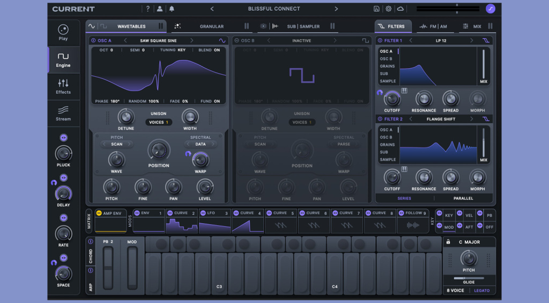Go to previous preset arrow
This screenshot has height=303, width=549.
(x=212, y=9)
